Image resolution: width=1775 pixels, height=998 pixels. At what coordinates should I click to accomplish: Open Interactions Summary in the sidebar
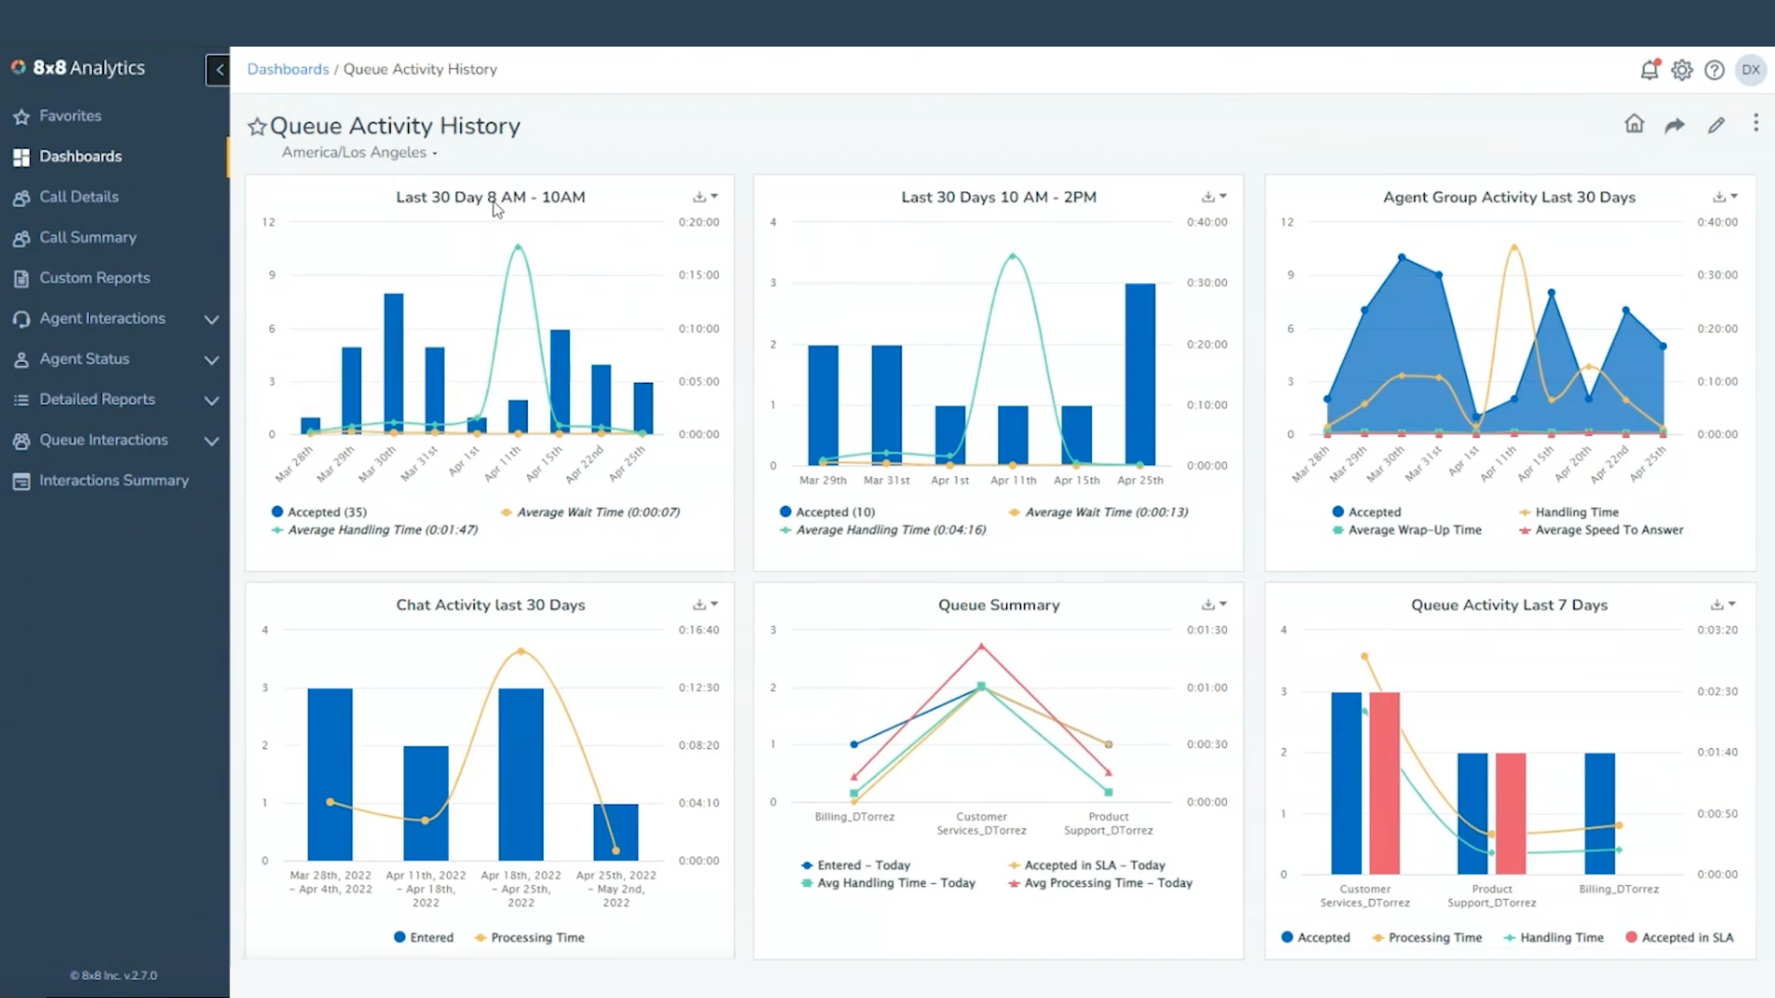tap(114, 481)
